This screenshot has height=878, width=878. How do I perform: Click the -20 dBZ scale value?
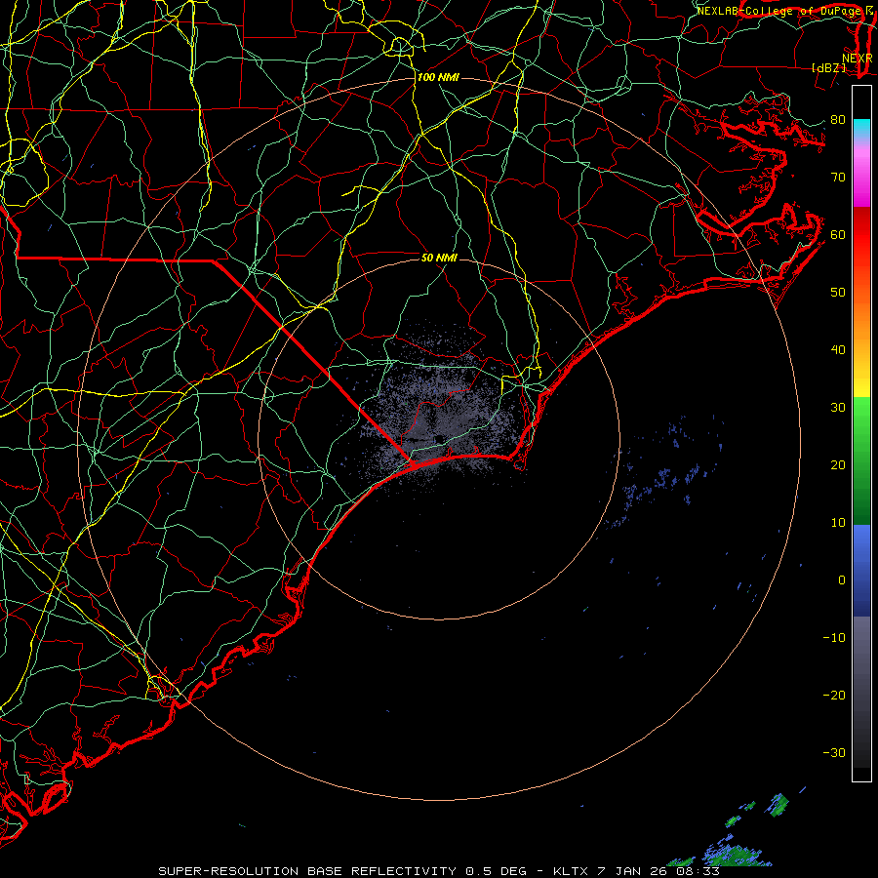[x=834, y=696]
